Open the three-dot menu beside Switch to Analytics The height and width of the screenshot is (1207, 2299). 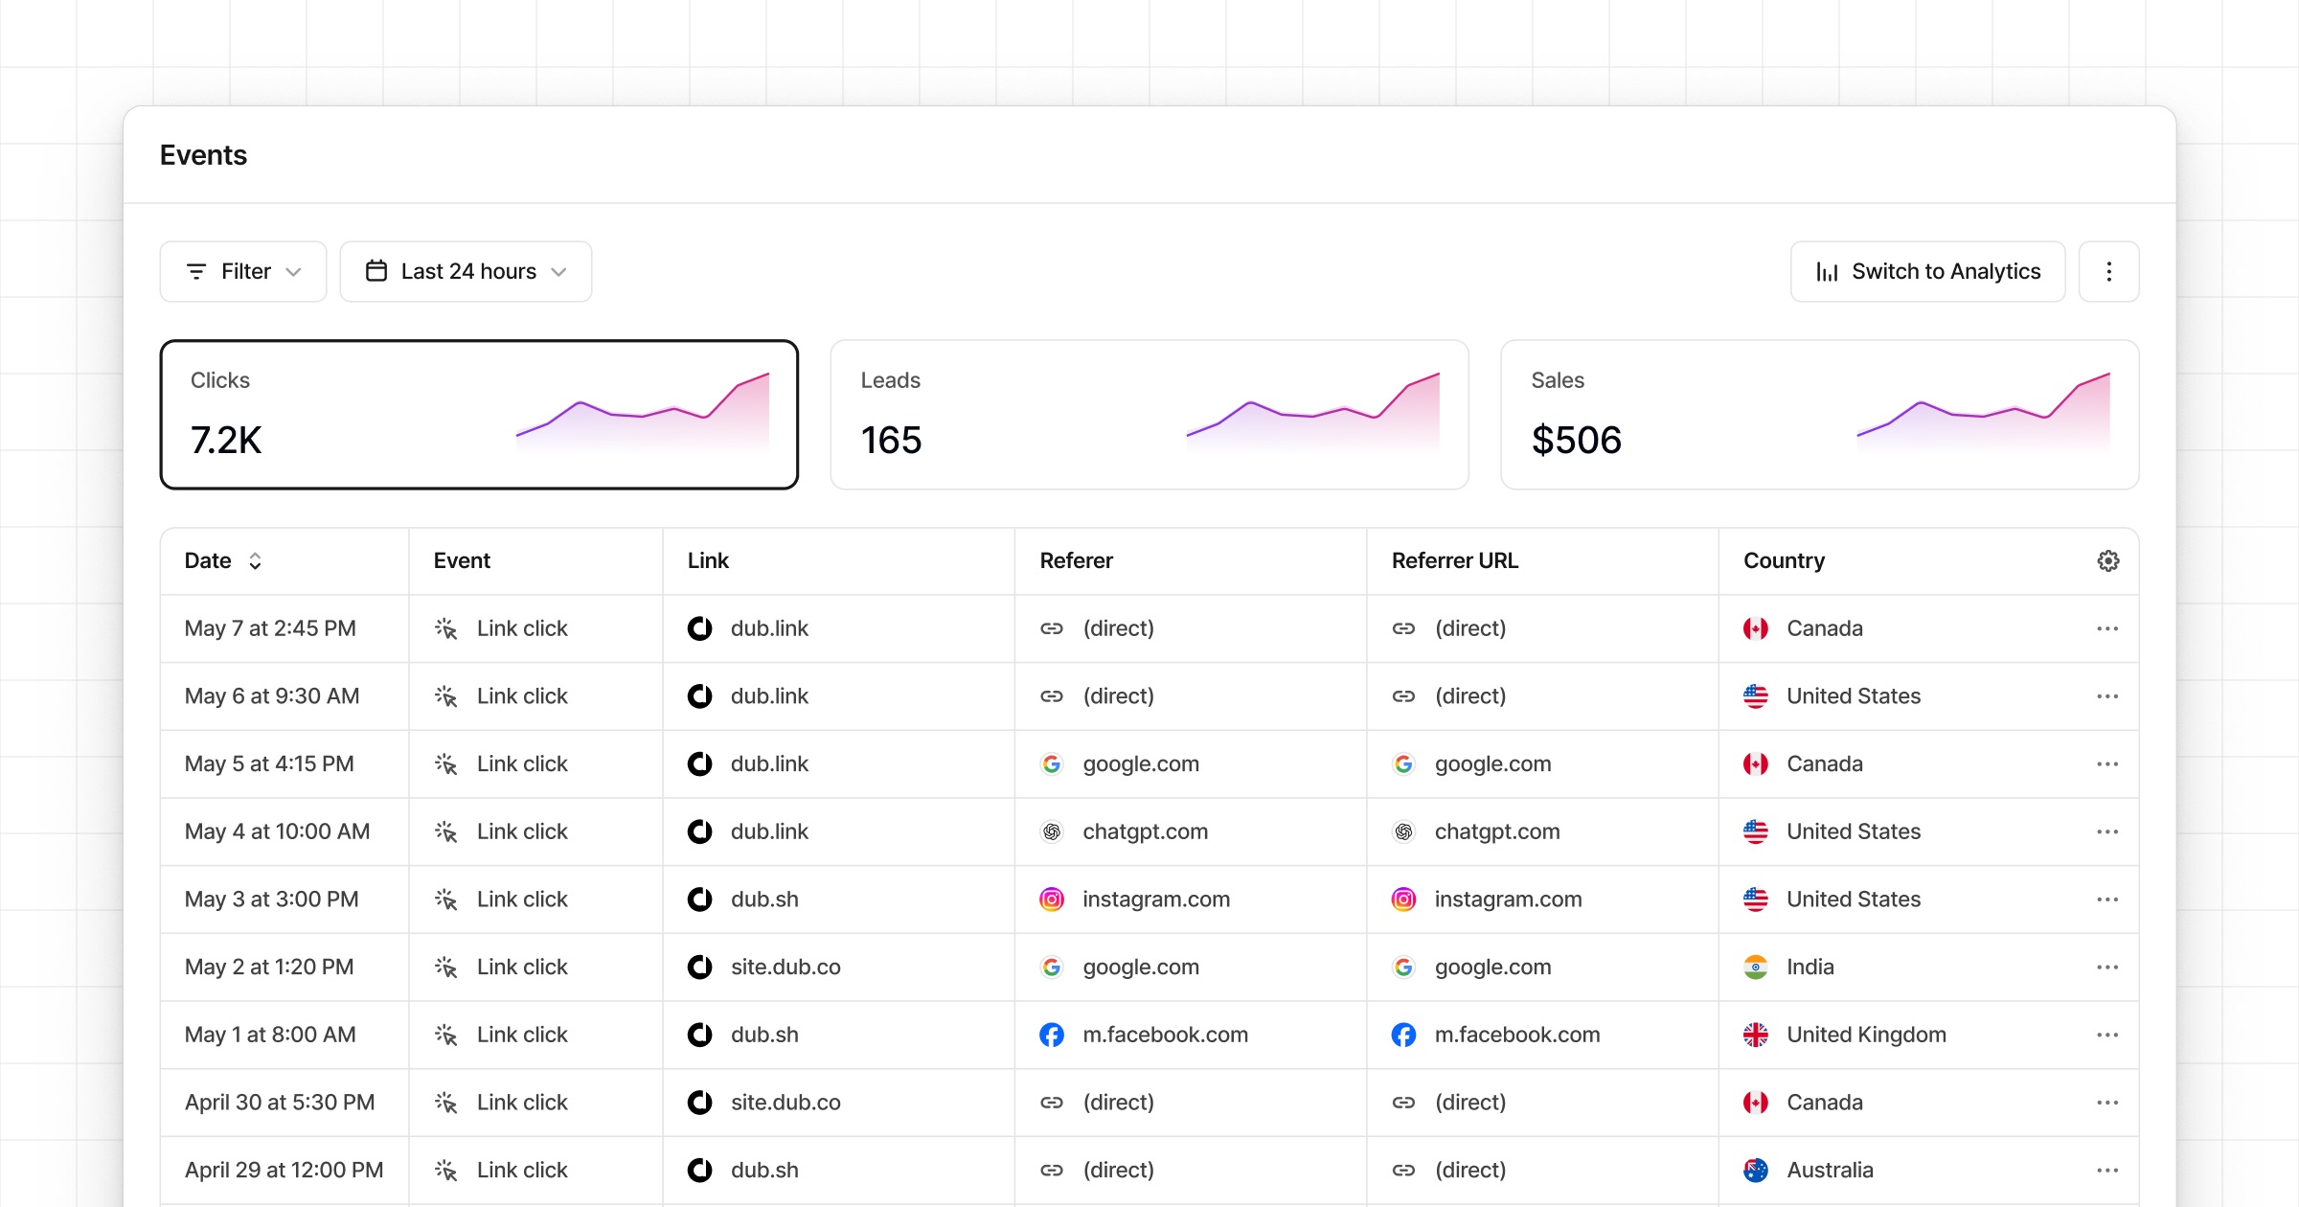[x=2108, y=271]
